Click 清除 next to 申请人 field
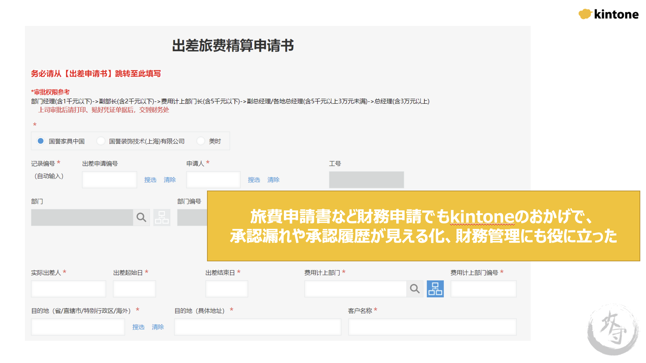This screenshot has height=363, width=646. pos(273,180)
